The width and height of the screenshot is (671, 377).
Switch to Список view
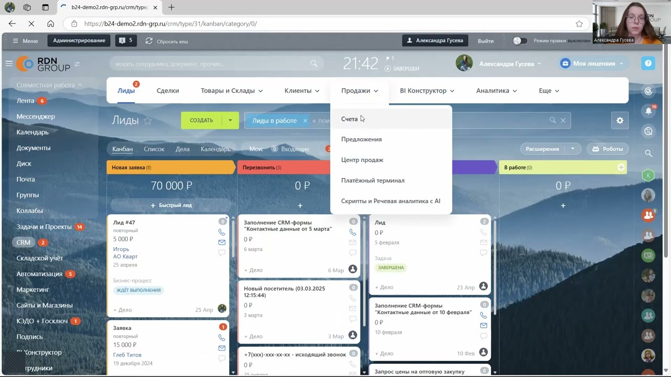pos(154,149)
